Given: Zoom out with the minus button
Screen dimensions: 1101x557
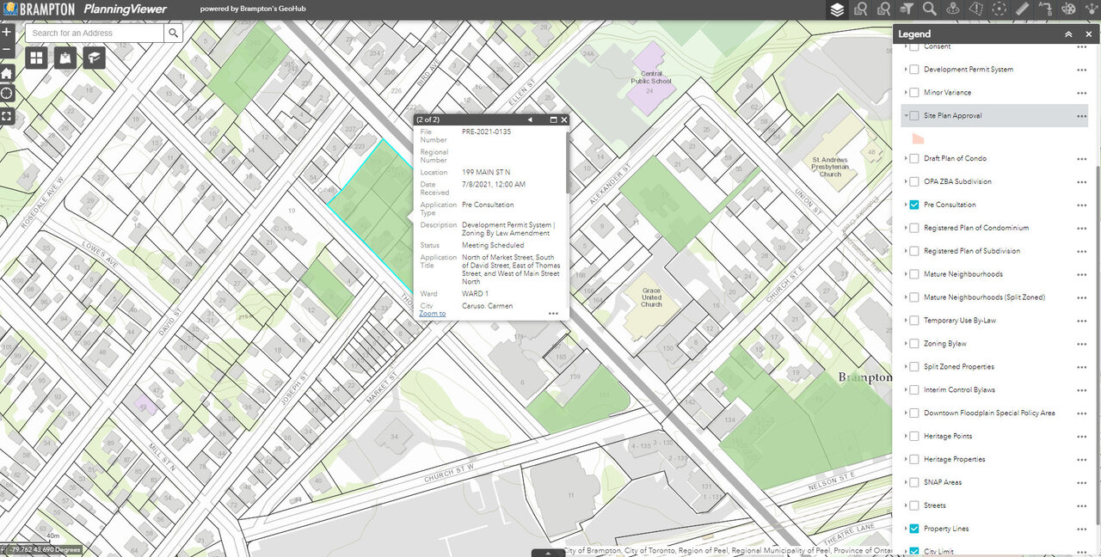Looking at the screenshot, I should point(7,50).
